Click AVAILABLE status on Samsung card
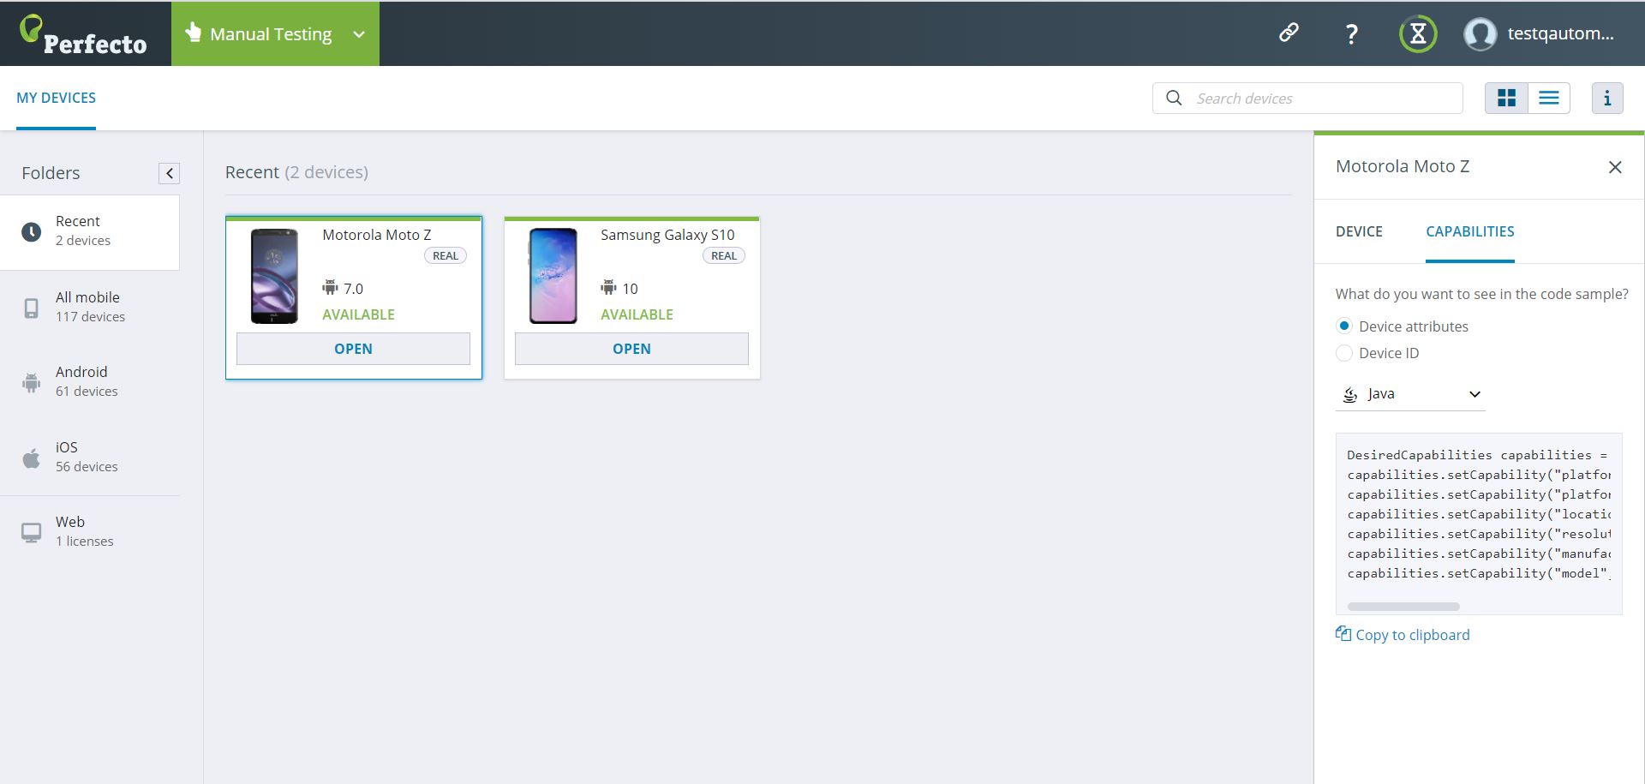The width and height of the screenshot is (1645, 784). point(637,314)
